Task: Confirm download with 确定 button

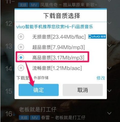Action: tap(39, 90)
